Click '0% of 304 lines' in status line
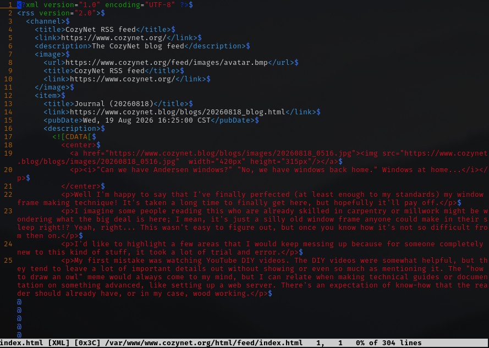489x348 pixels. pos(389,343)
